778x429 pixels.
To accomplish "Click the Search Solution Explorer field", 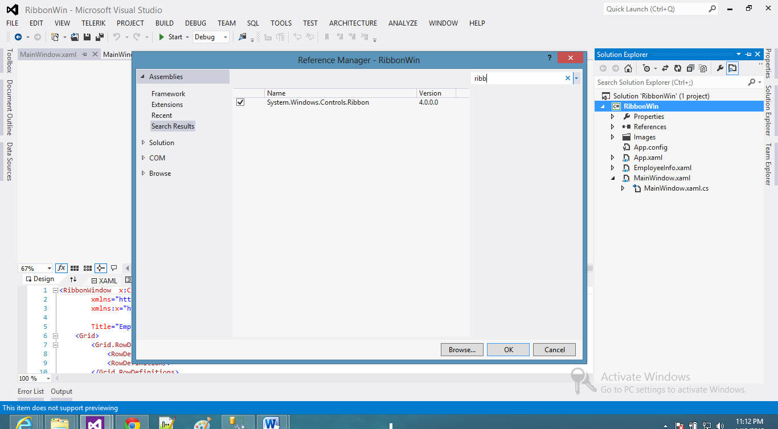I will pos(671,82).
